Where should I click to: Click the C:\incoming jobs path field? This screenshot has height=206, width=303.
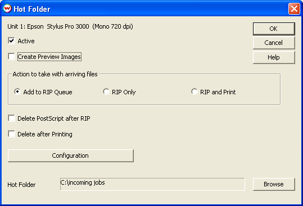pyautogui.click(x=152, y=184)
